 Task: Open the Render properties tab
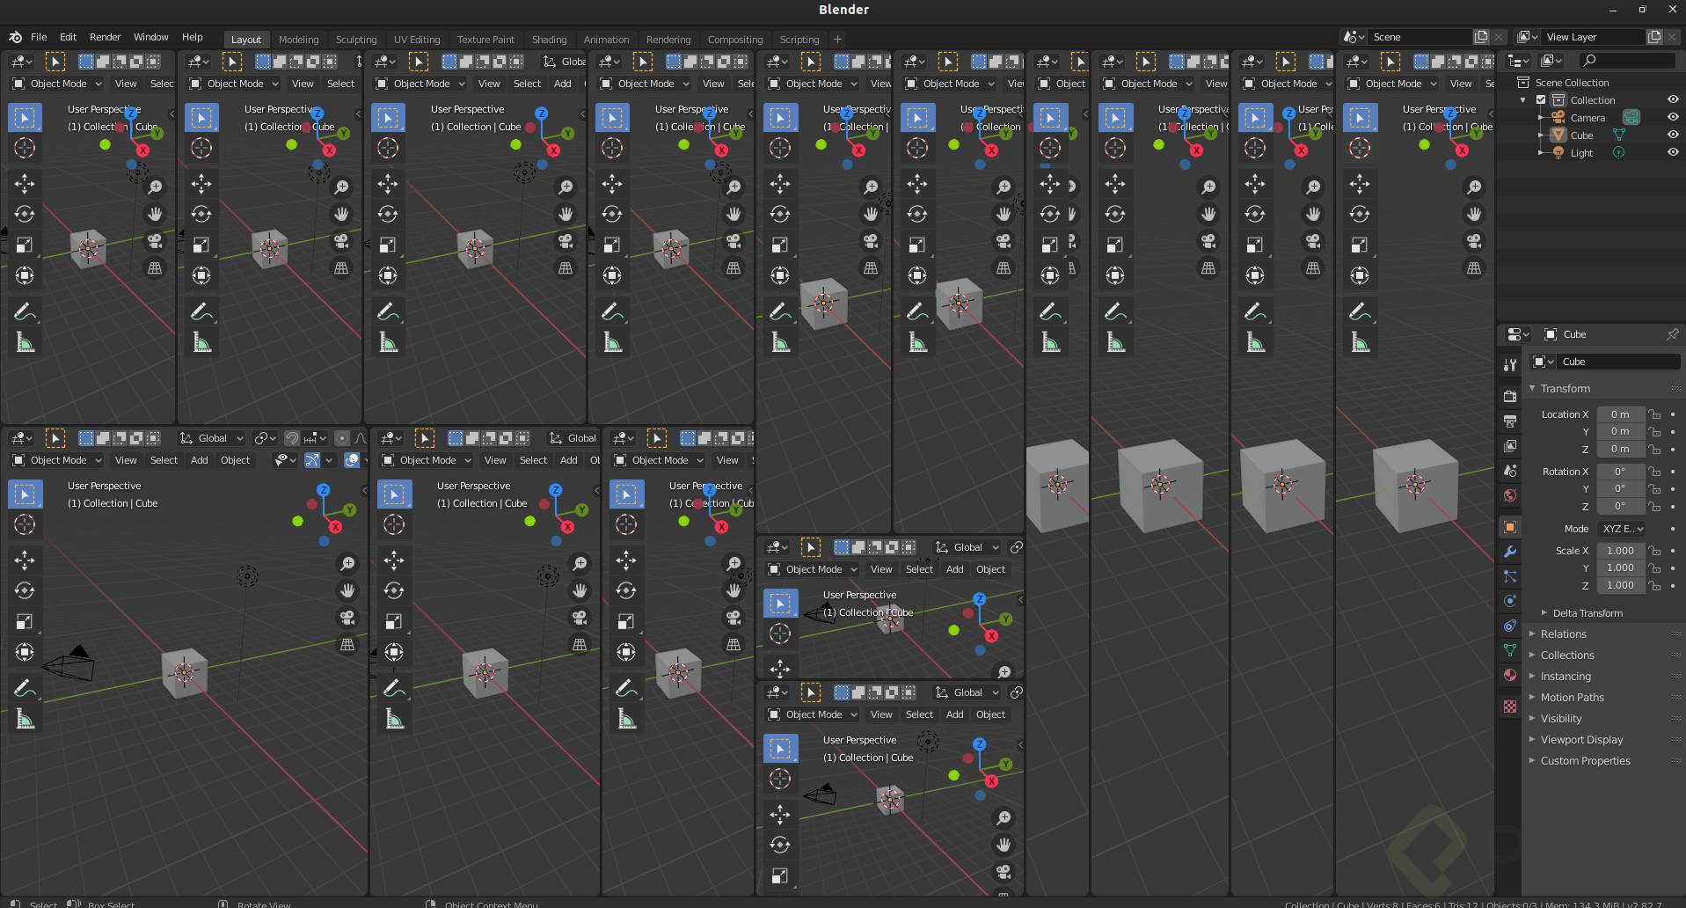click(1510, 396)
